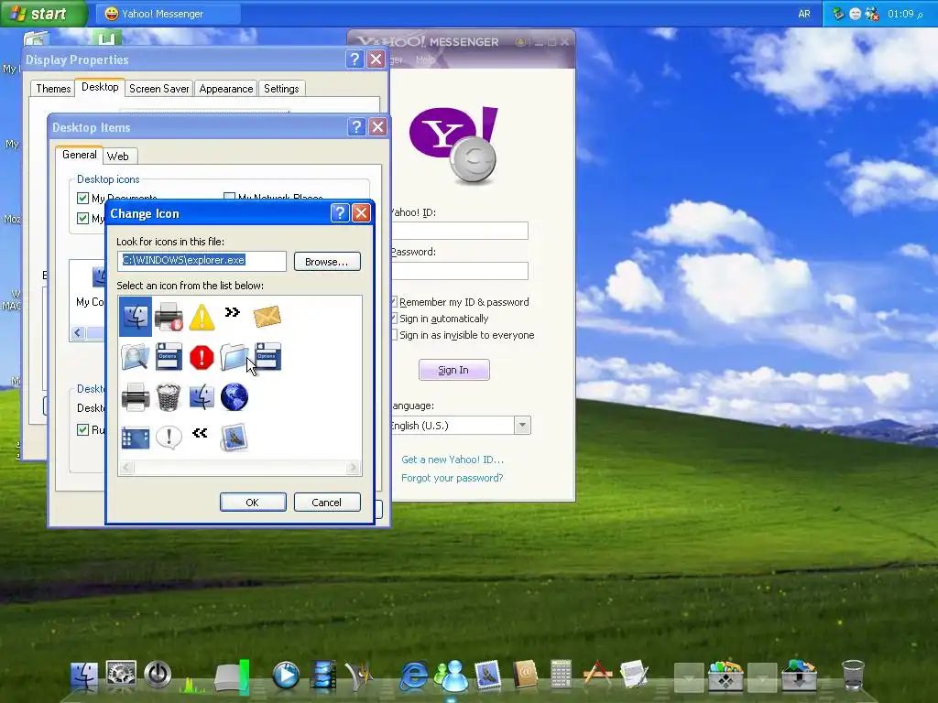Click right arrow of icon list scrollbar

(x=353, y=468)
